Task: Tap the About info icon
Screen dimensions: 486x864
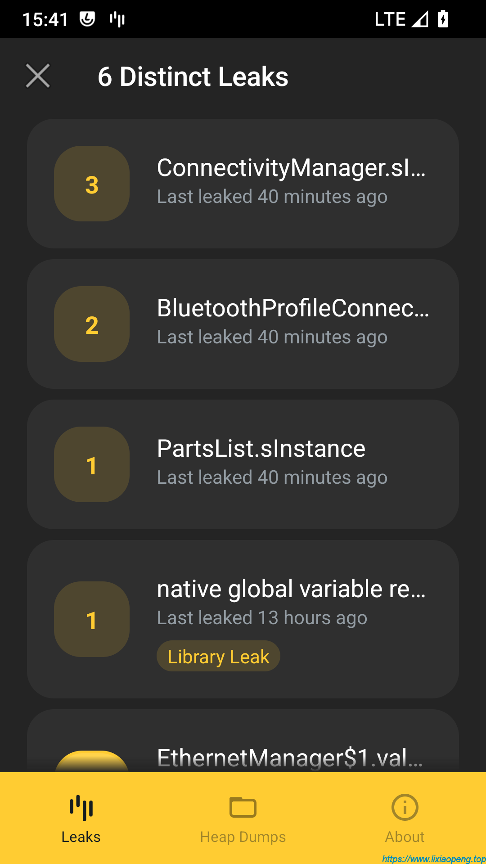Action: tap(405, 807)
